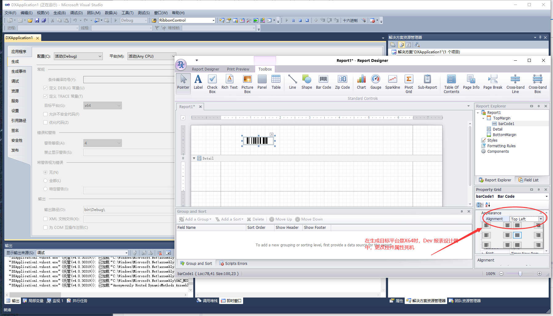This screenshot has width=553, height=316.
Task: Pick the Sub-Report control
Action: coord(427,82)
